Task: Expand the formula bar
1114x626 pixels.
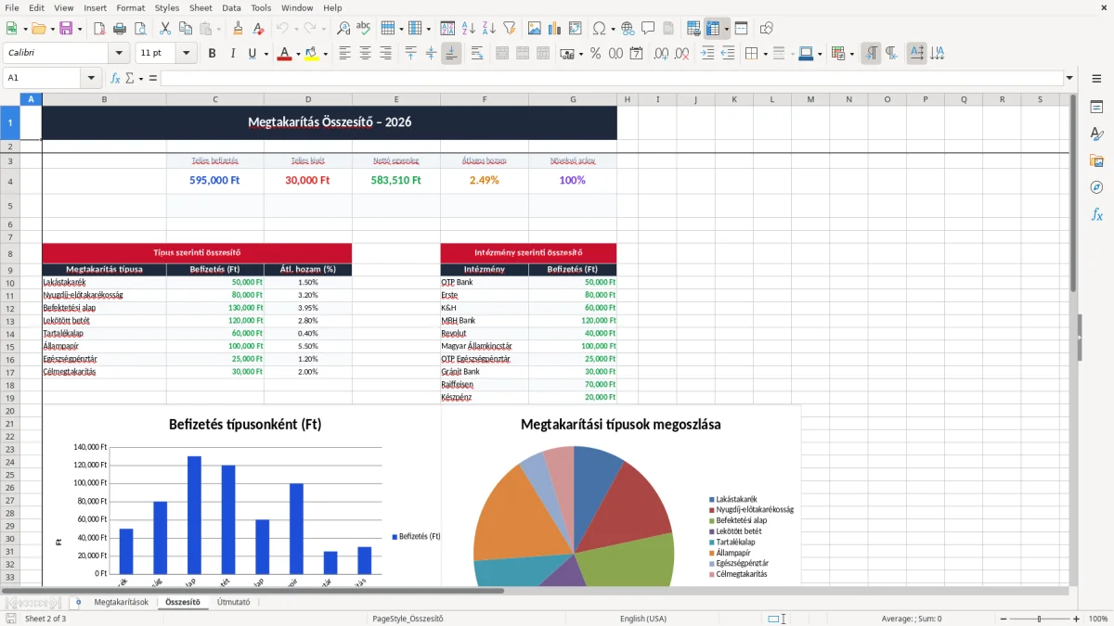Action: 1069,78
